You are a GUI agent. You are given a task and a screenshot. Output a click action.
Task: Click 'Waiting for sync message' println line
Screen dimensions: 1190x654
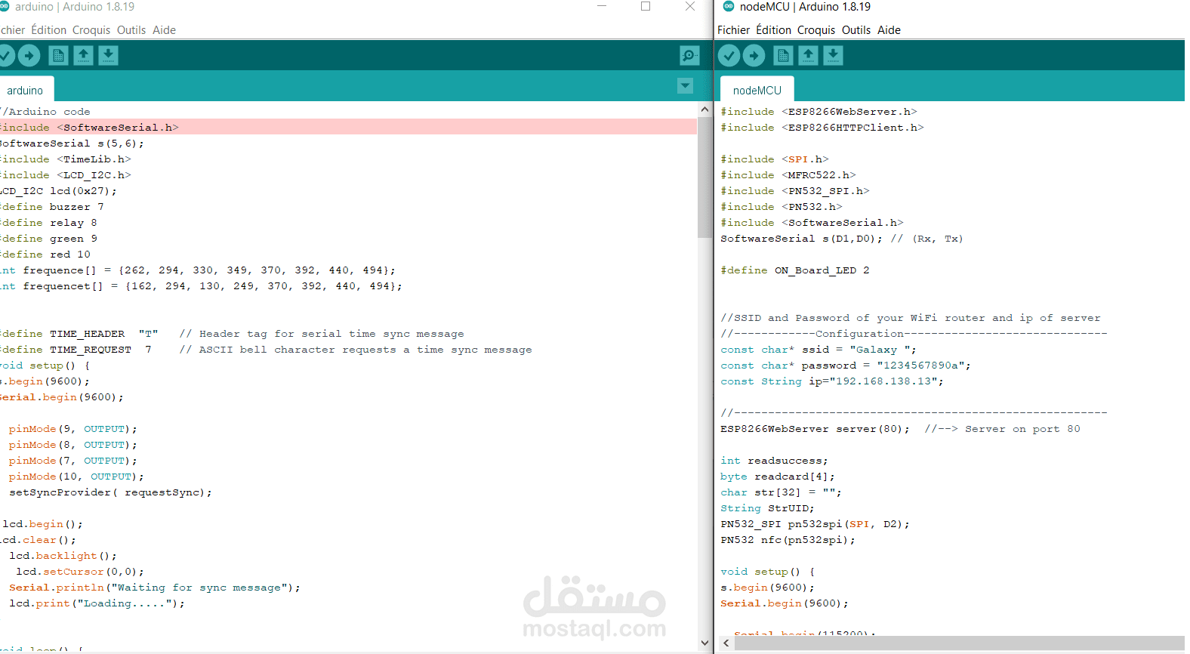[x=155, y=588]
